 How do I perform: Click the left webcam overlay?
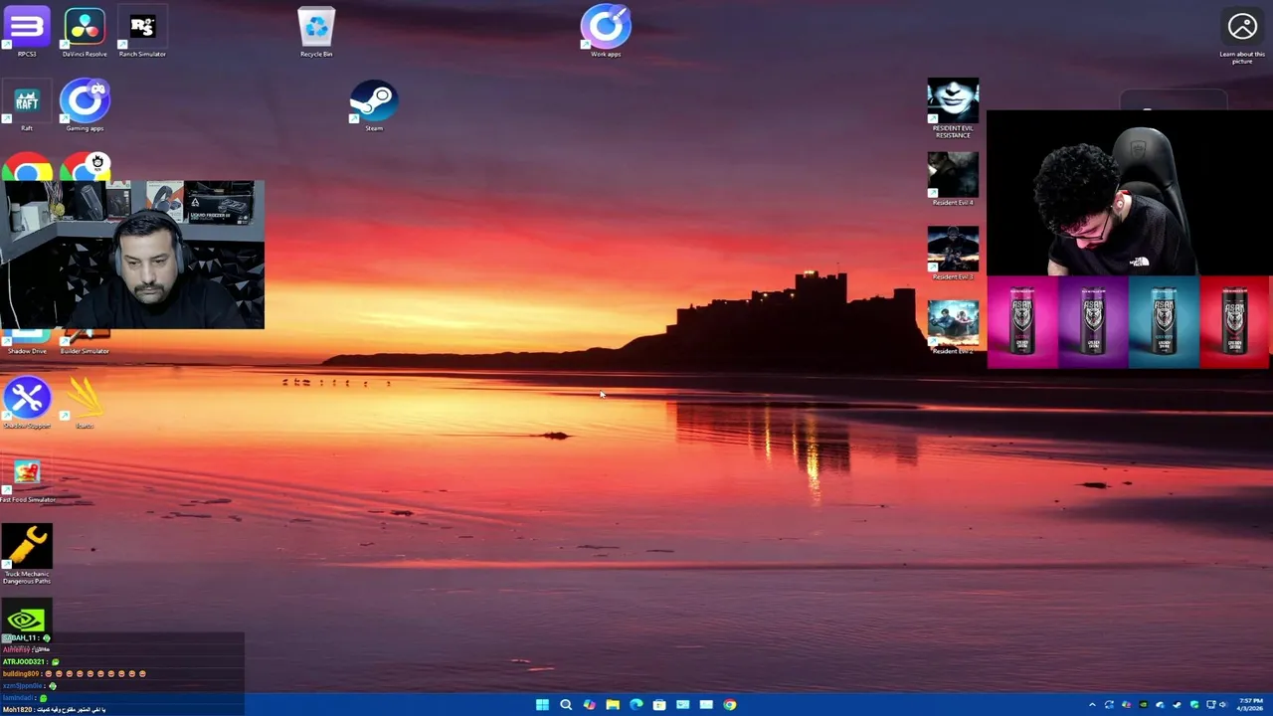coord(132,255)
